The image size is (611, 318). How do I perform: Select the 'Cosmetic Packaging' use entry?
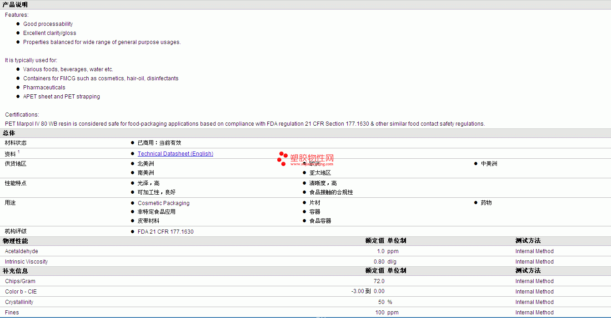(164, 203)
